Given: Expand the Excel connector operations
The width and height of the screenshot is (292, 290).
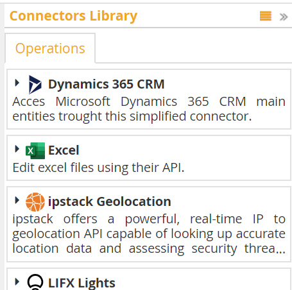Looking at the screenshot, I should [x=17, y=149].
